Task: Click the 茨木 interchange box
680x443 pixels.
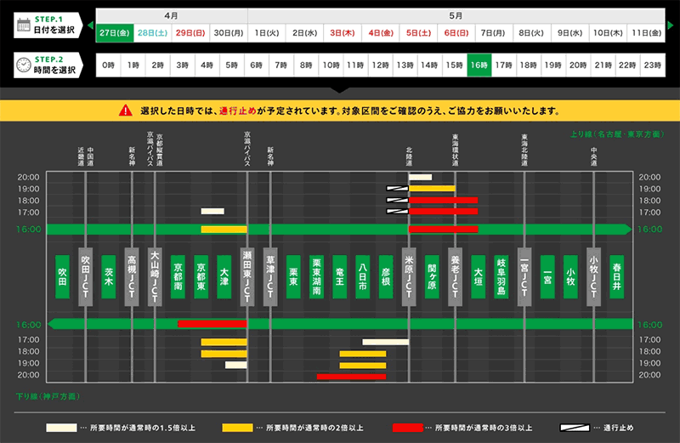Action: click(109, 277)
